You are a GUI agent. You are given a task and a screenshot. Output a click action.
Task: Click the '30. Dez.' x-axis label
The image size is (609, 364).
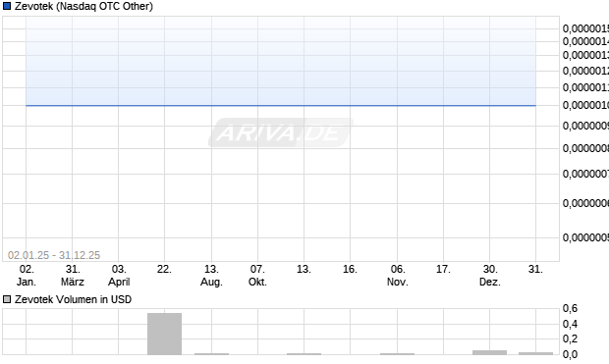(x=490, y=275)
